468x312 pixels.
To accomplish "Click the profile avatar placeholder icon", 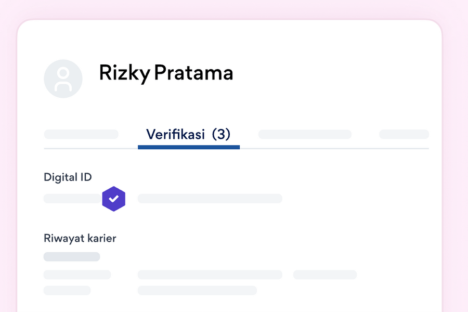I will point(63,79).
